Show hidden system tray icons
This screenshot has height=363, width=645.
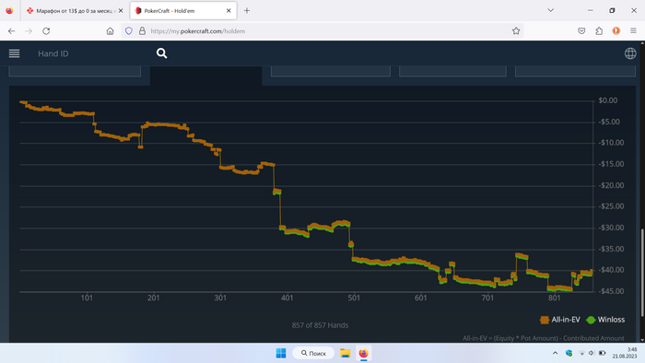point(555,353)
